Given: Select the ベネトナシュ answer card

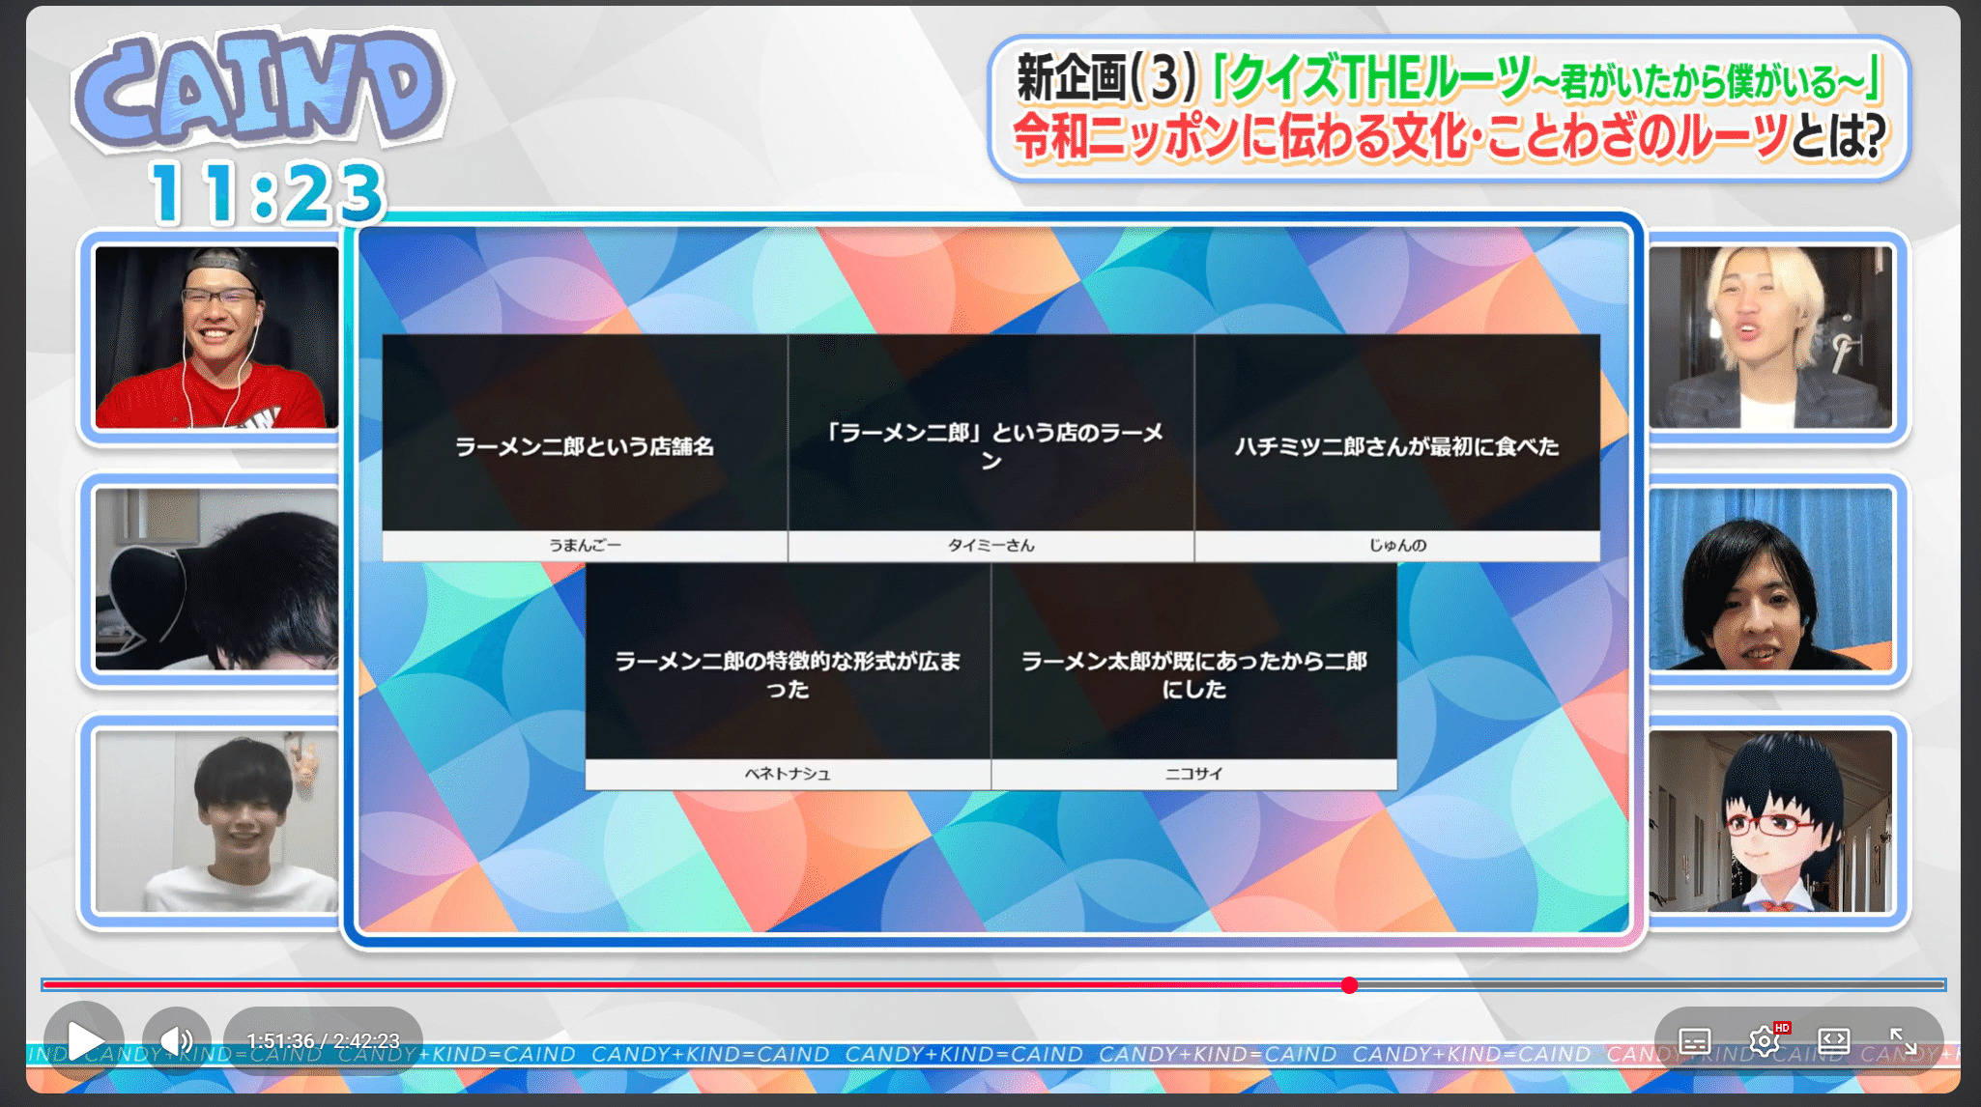Looking at the screenshot, I should pos(788,675).
